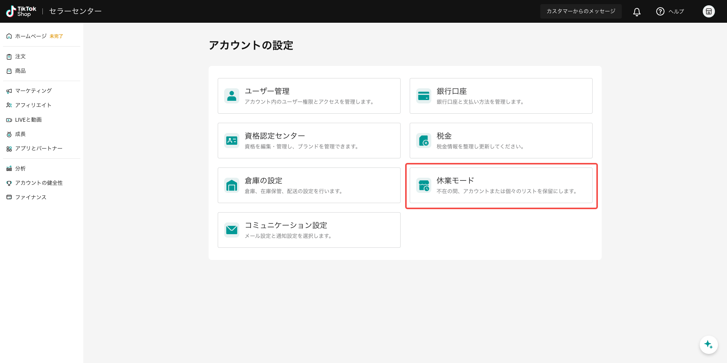727x363 pixels.
Task: Click the TikTok Shop logo
Action: [x=21, y=11]
